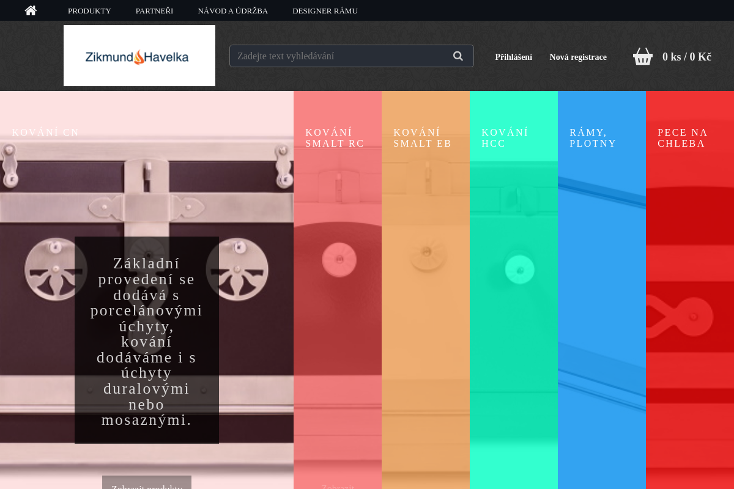This screenshot has width=734, height=489.
Task: Focus the 'Zadejte text vyhledávání' search field
Action: point(339,56)
